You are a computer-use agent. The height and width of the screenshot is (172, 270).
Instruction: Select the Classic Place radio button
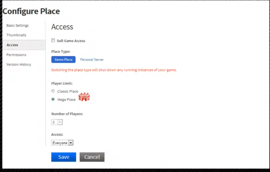[53, 91]
